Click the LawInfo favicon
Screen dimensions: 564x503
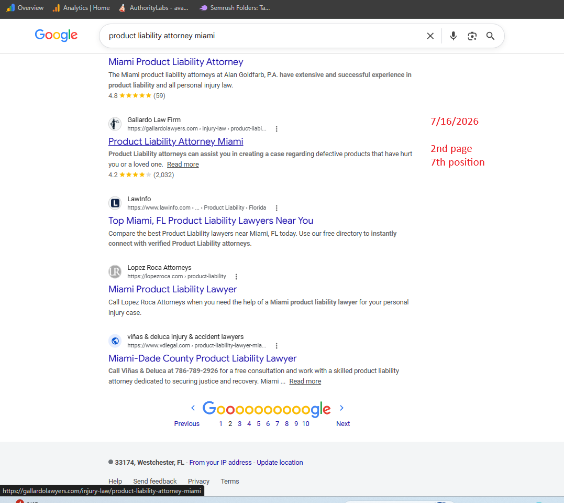tap(115, 203)
